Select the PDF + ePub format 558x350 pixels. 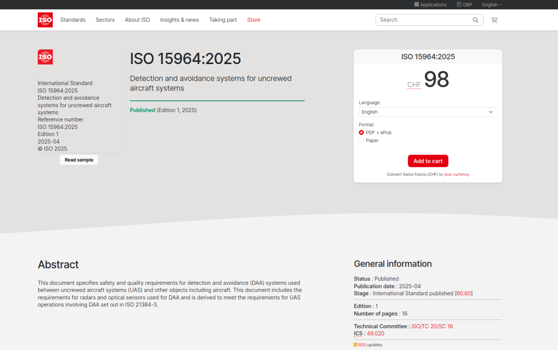(361, 132)
